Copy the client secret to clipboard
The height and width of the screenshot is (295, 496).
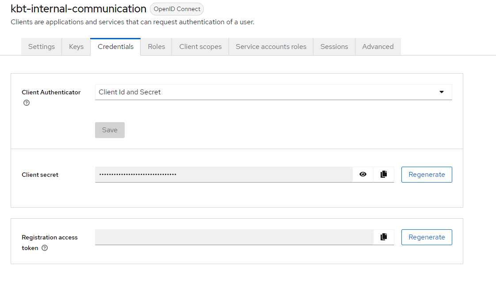(384, 175)
